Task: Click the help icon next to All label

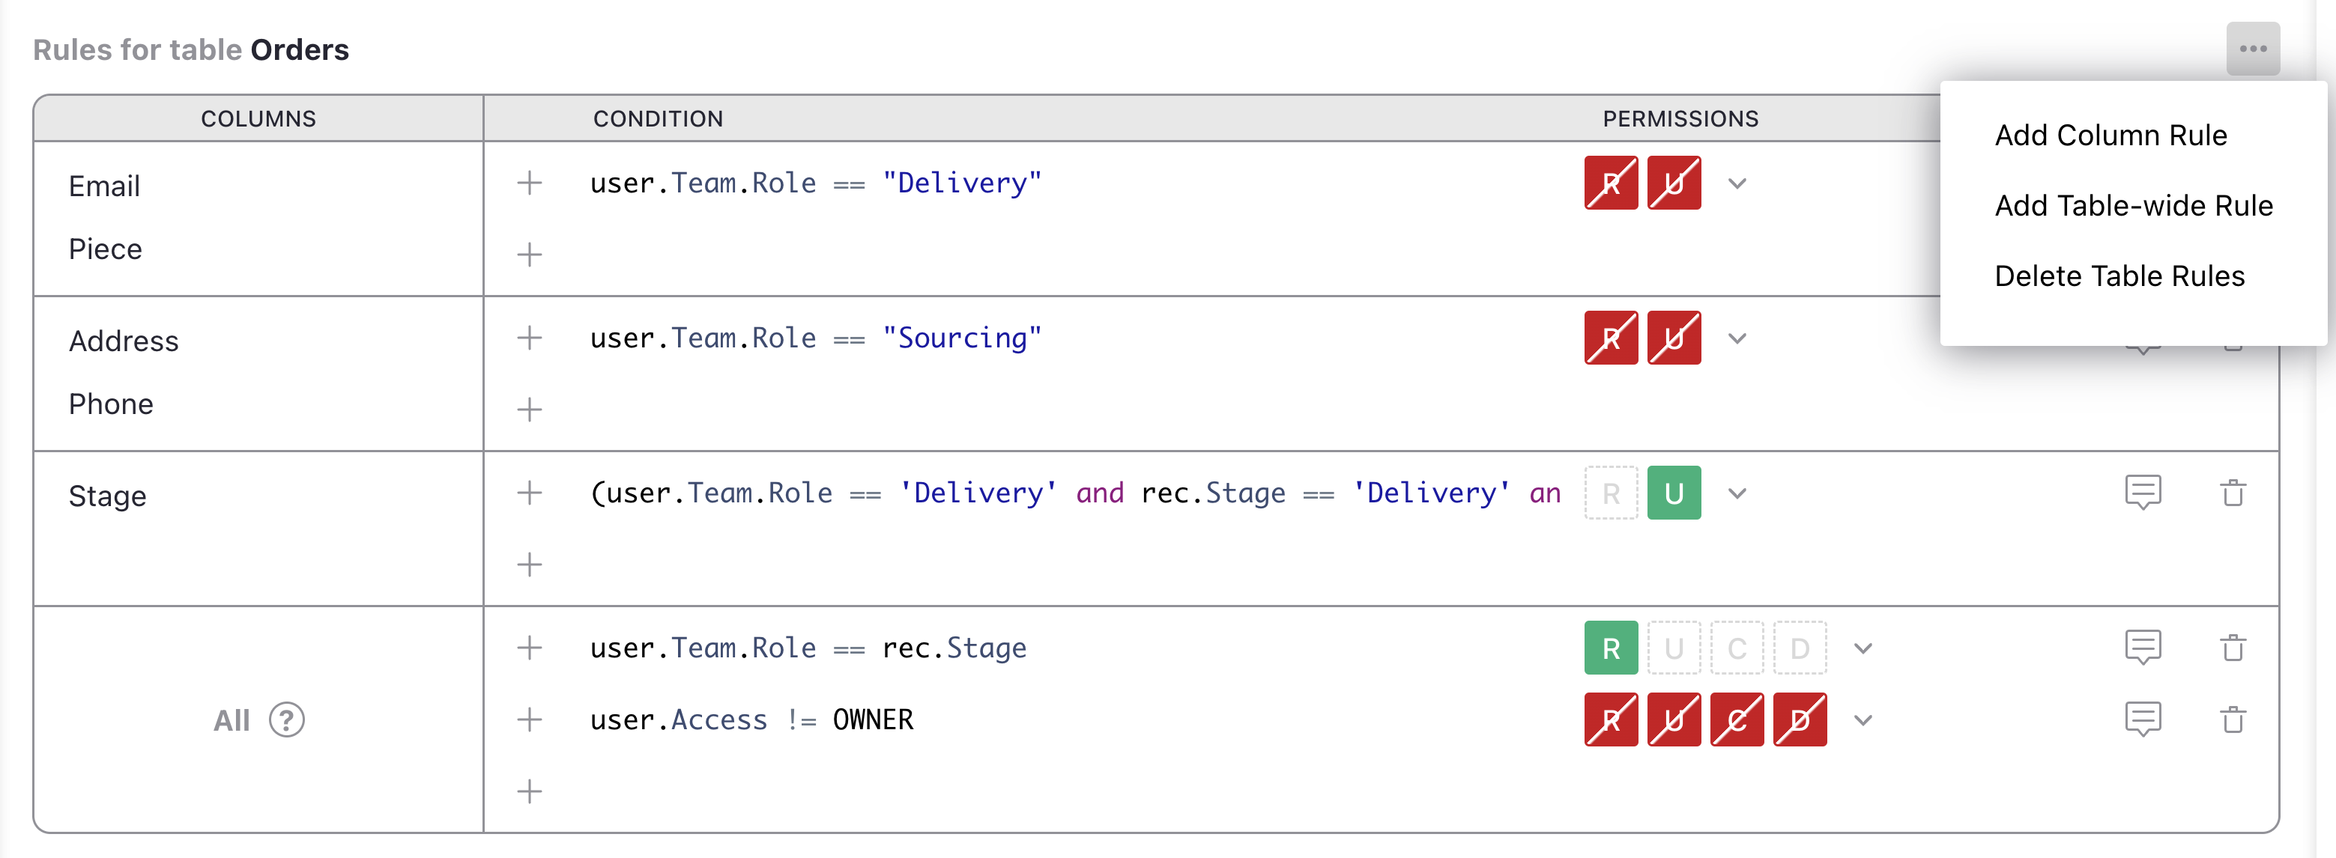Action: (291, 719)
